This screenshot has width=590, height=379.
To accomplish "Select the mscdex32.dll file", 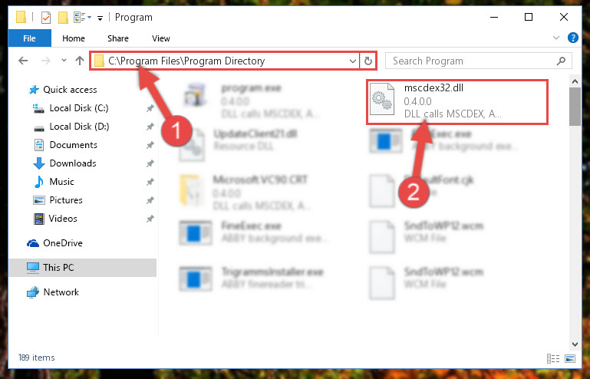I will pos(457,101).
